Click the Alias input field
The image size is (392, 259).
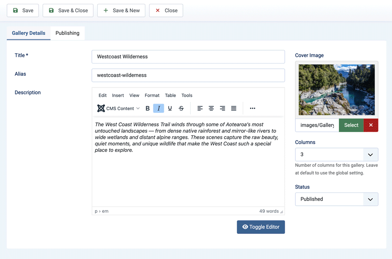click(x=188, y=75)
